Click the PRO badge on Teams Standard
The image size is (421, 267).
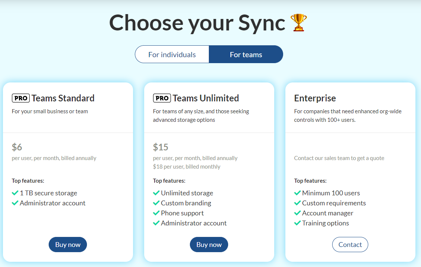point(21,98)
